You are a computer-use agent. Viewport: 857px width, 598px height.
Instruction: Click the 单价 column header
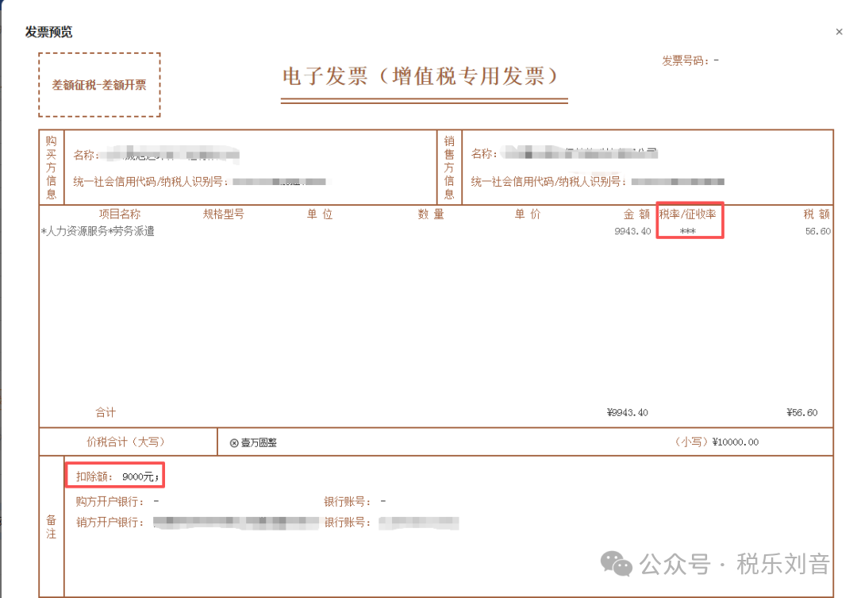[528, 214]
